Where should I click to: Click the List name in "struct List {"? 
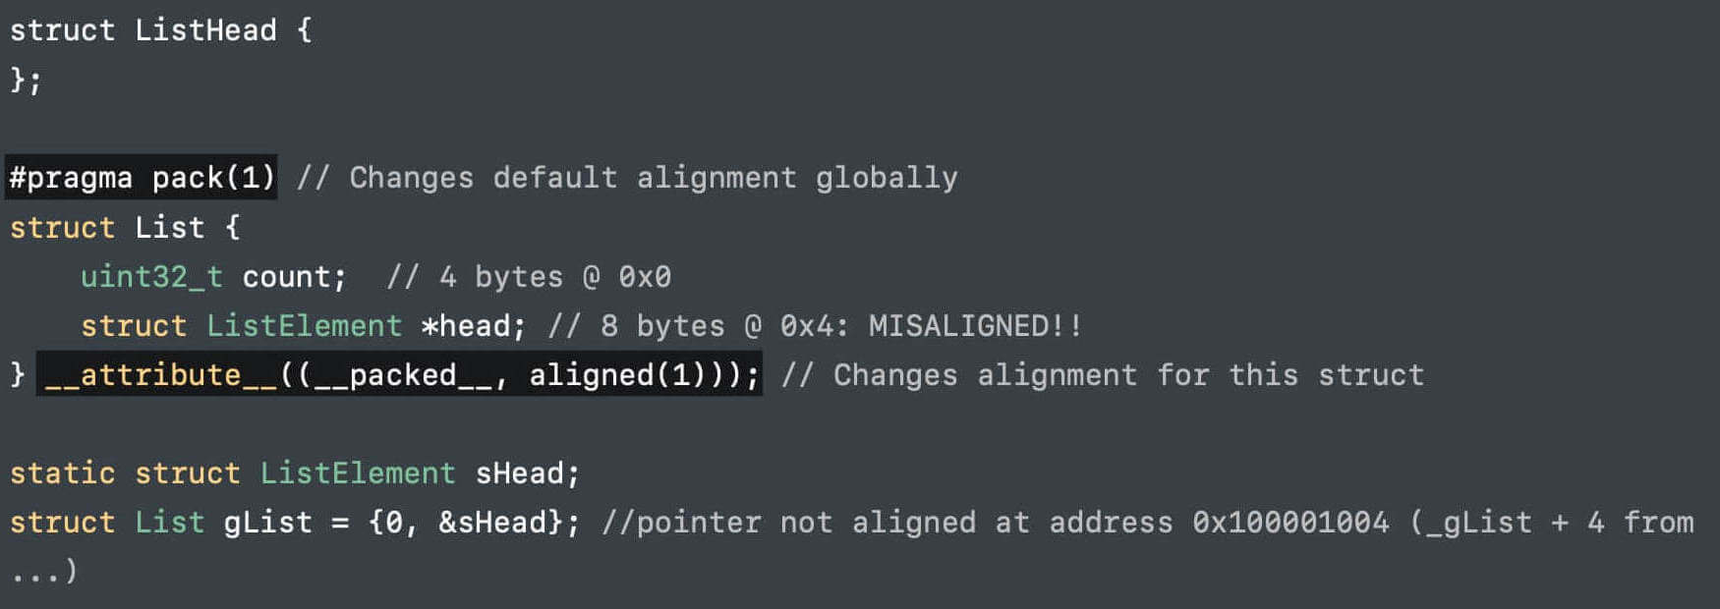pos(169,228)
